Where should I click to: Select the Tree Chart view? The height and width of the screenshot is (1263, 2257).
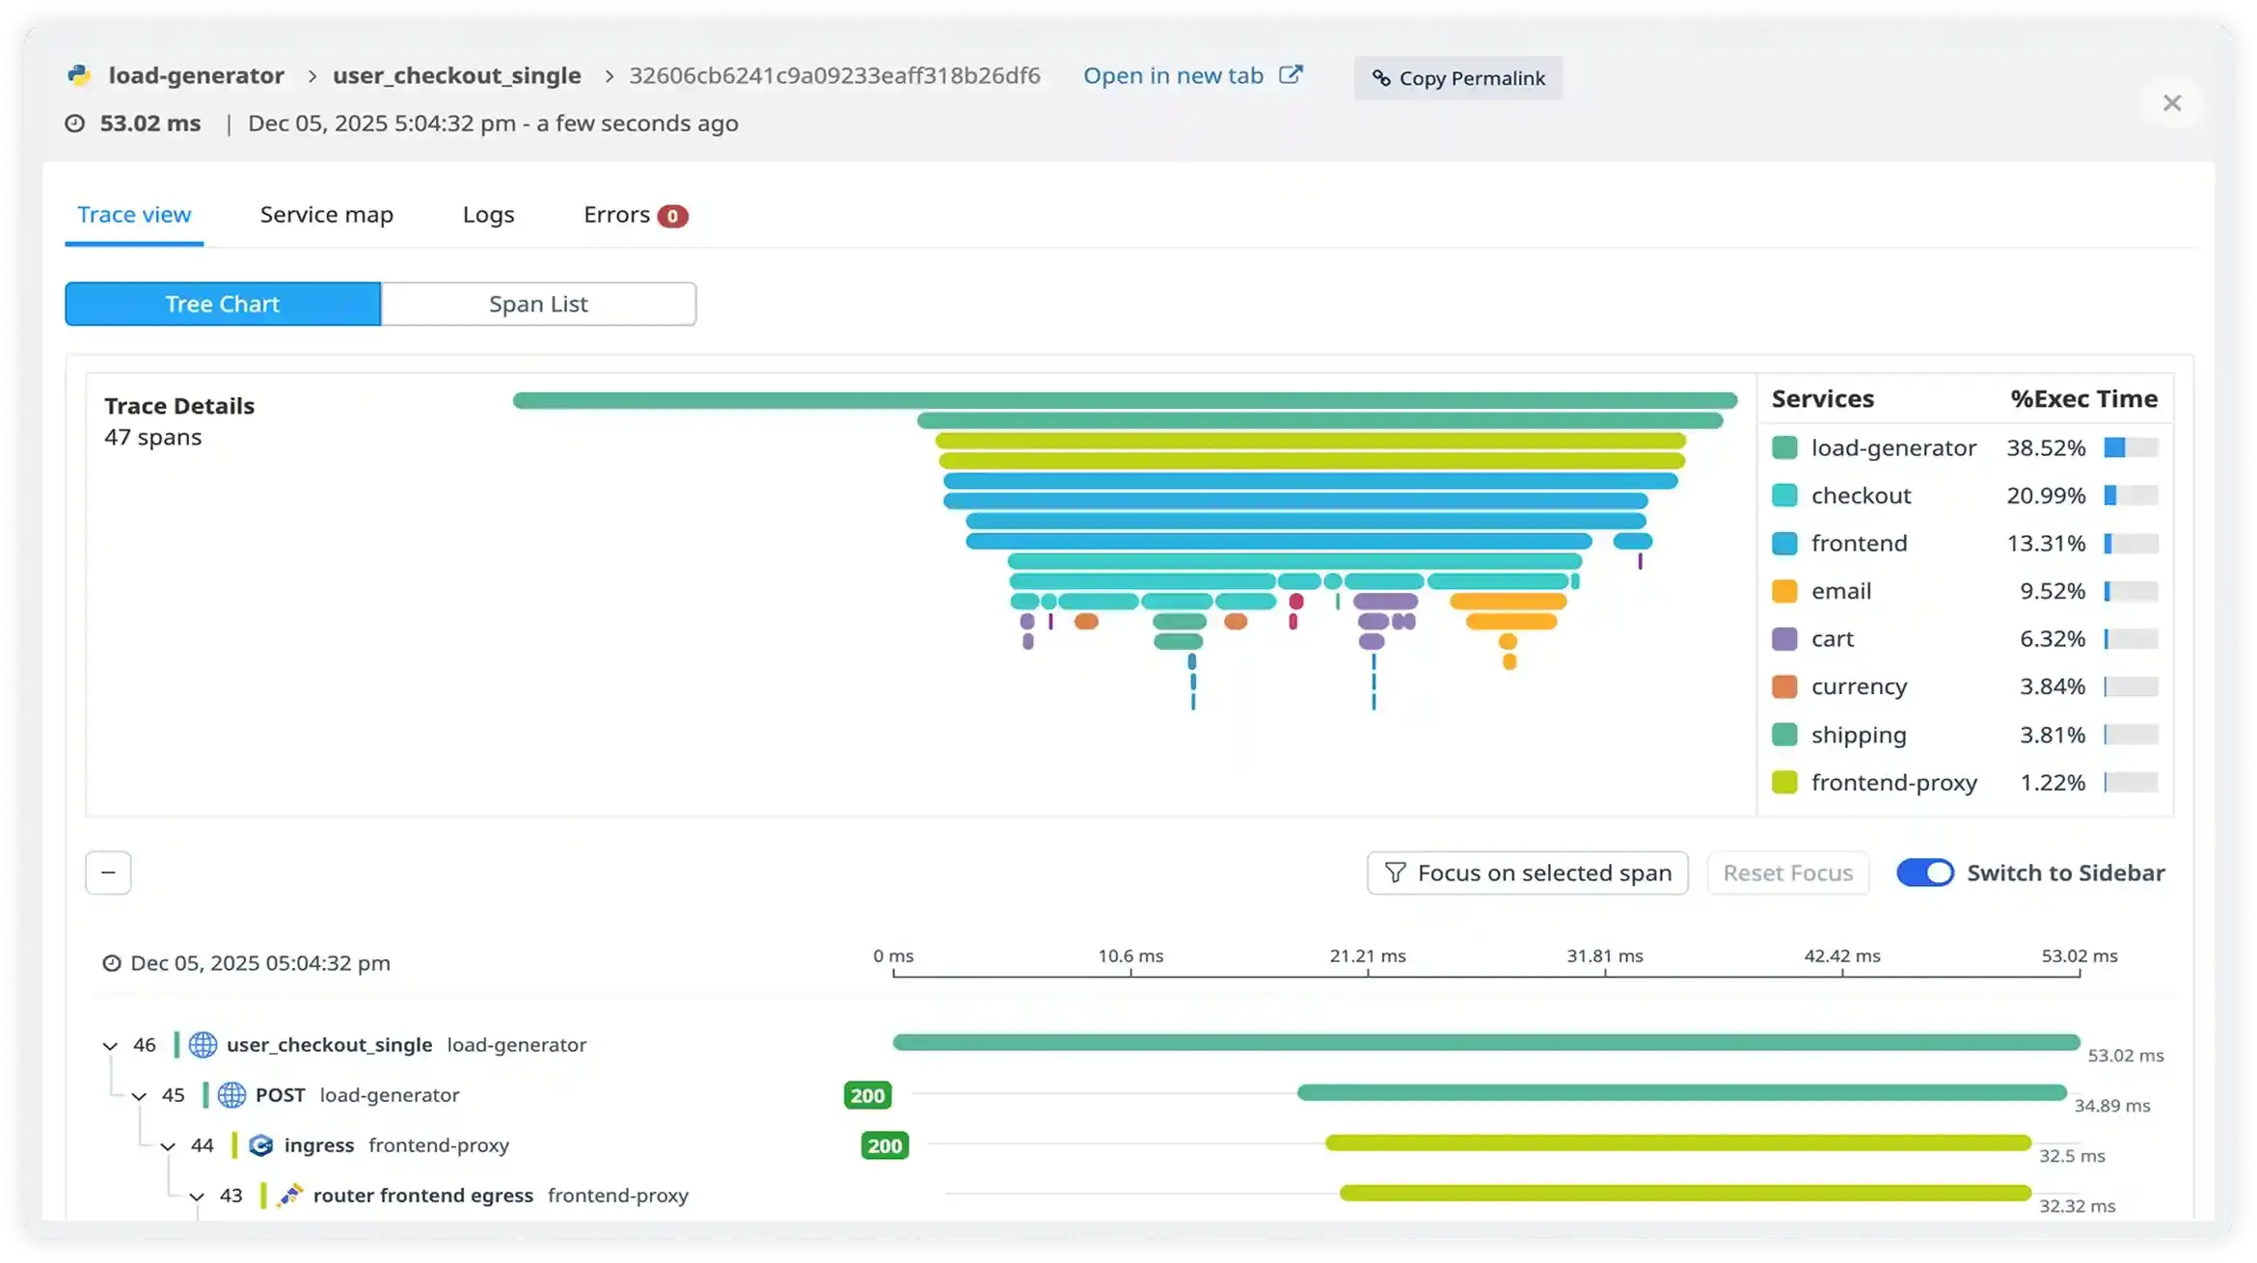coord(222,304)
